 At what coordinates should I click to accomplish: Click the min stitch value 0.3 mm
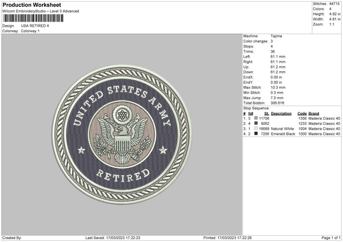(x=277, y=93)
